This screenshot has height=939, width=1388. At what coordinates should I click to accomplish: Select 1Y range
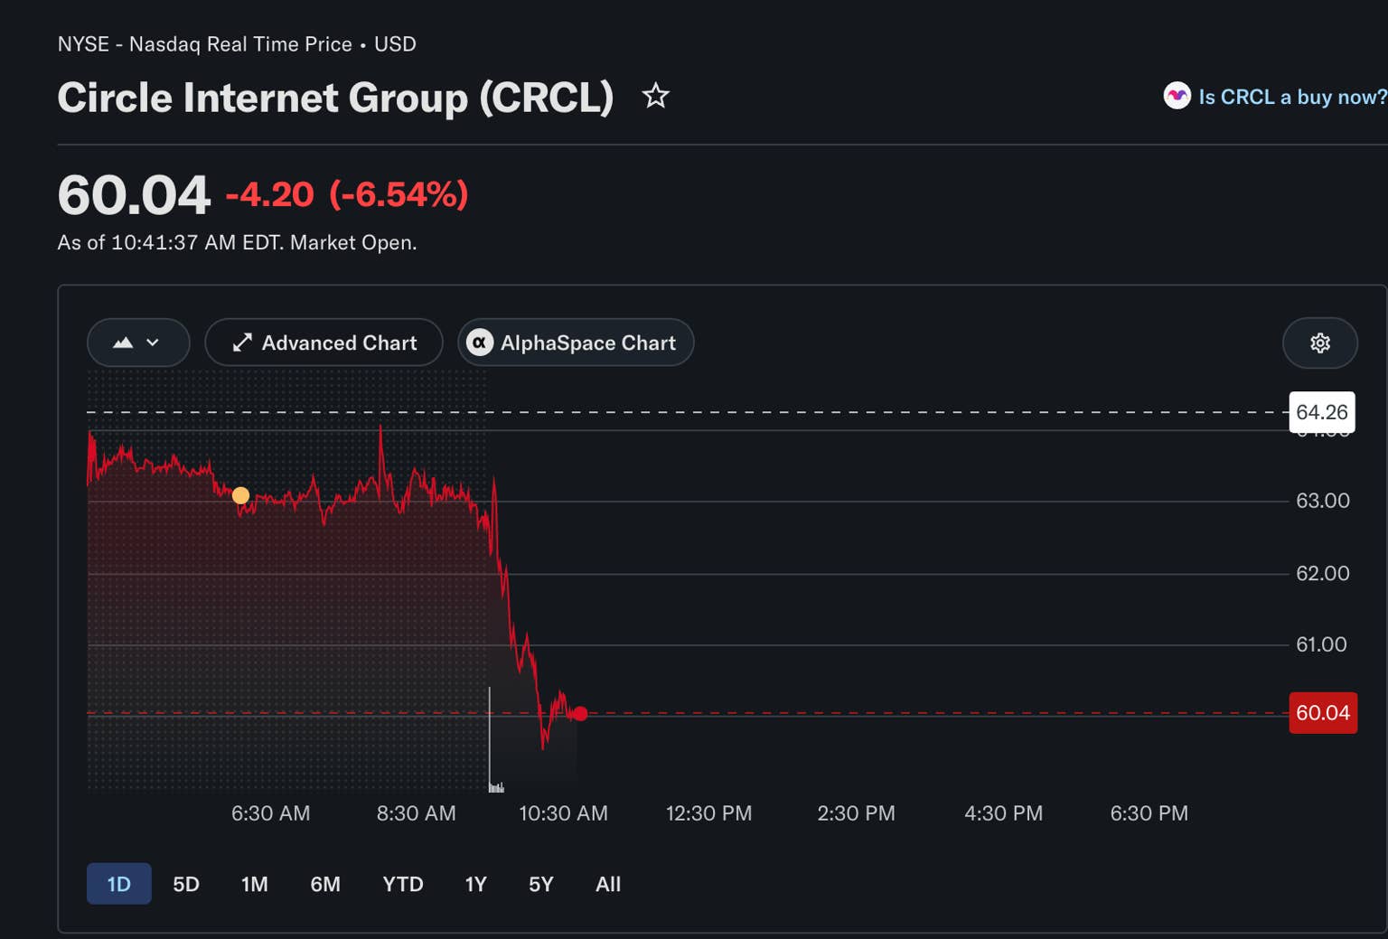[x=476, y=884]
